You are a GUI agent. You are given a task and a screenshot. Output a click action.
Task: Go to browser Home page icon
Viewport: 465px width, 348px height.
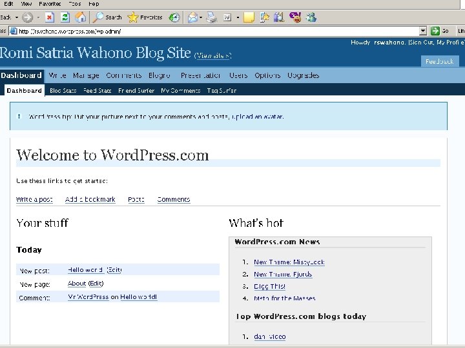80,17
